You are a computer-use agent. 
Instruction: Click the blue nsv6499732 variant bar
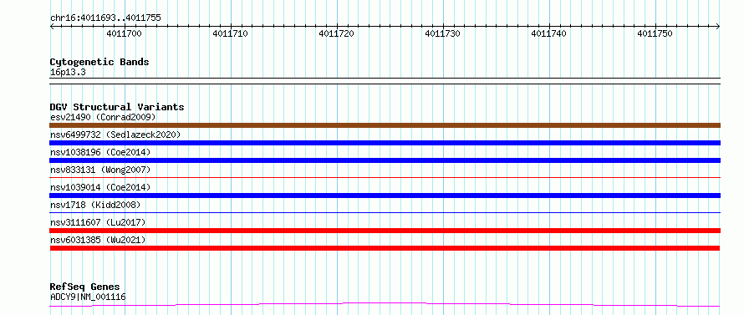385,143
